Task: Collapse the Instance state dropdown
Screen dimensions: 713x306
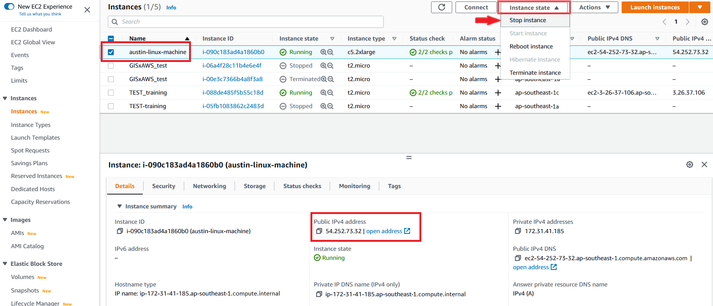Action: point(534,8)
